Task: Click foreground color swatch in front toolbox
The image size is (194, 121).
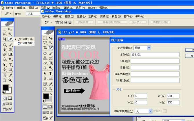Action: (x=46, y=96)
